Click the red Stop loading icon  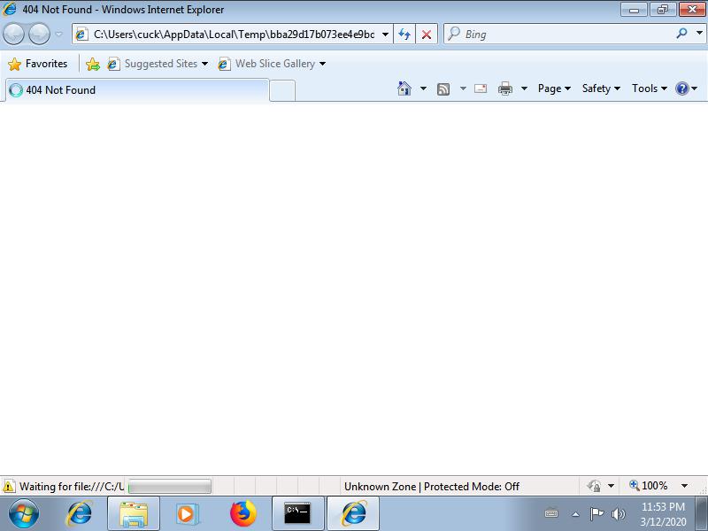point(427,35)
